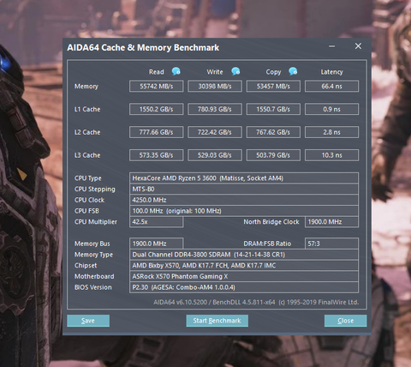Click the CPU Type Ryzen 5 3600 field
The height and width of the screenshot is (367, 411).
point(244,178)
